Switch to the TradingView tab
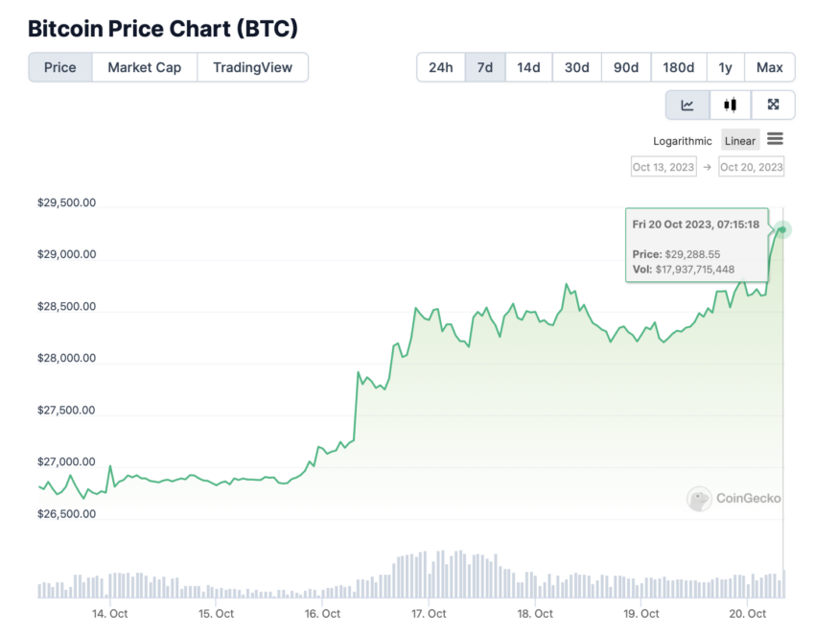 click(x=252, y=67)
